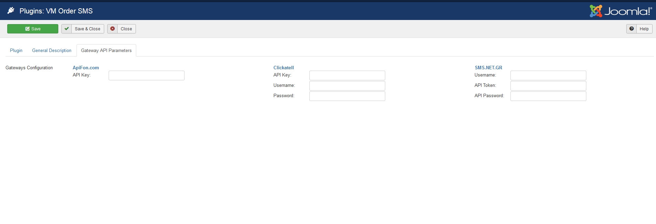Click the Joomla logo

621,11
